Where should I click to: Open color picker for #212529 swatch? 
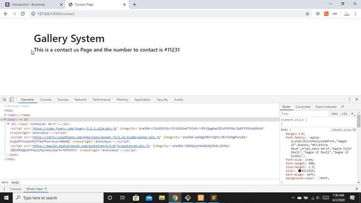point(300,171)
